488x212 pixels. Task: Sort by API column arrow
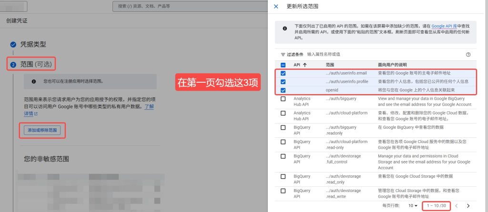(x=305, y=65)
